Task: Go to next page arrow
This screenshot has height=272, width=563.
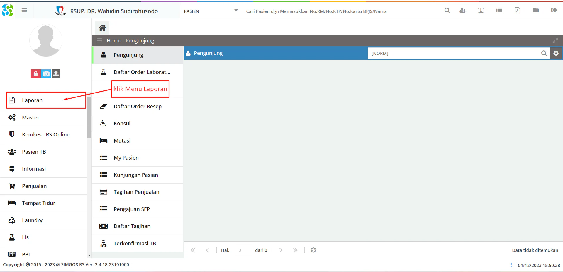Action: point(281,250)
